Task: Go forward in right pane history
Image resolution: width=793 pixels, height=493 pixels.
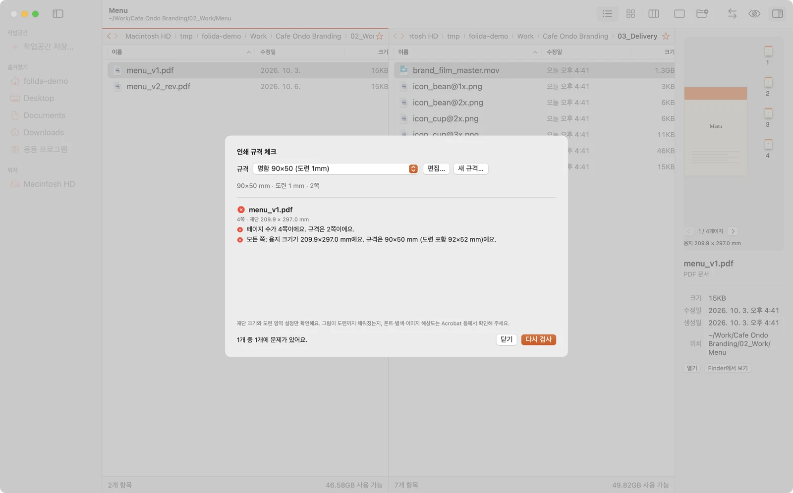Action: pos(402,36)
